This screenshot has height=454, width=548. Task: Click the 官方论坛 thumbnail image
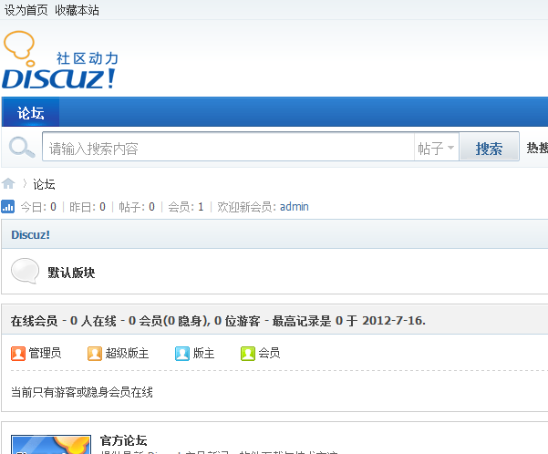pos(50,443)
